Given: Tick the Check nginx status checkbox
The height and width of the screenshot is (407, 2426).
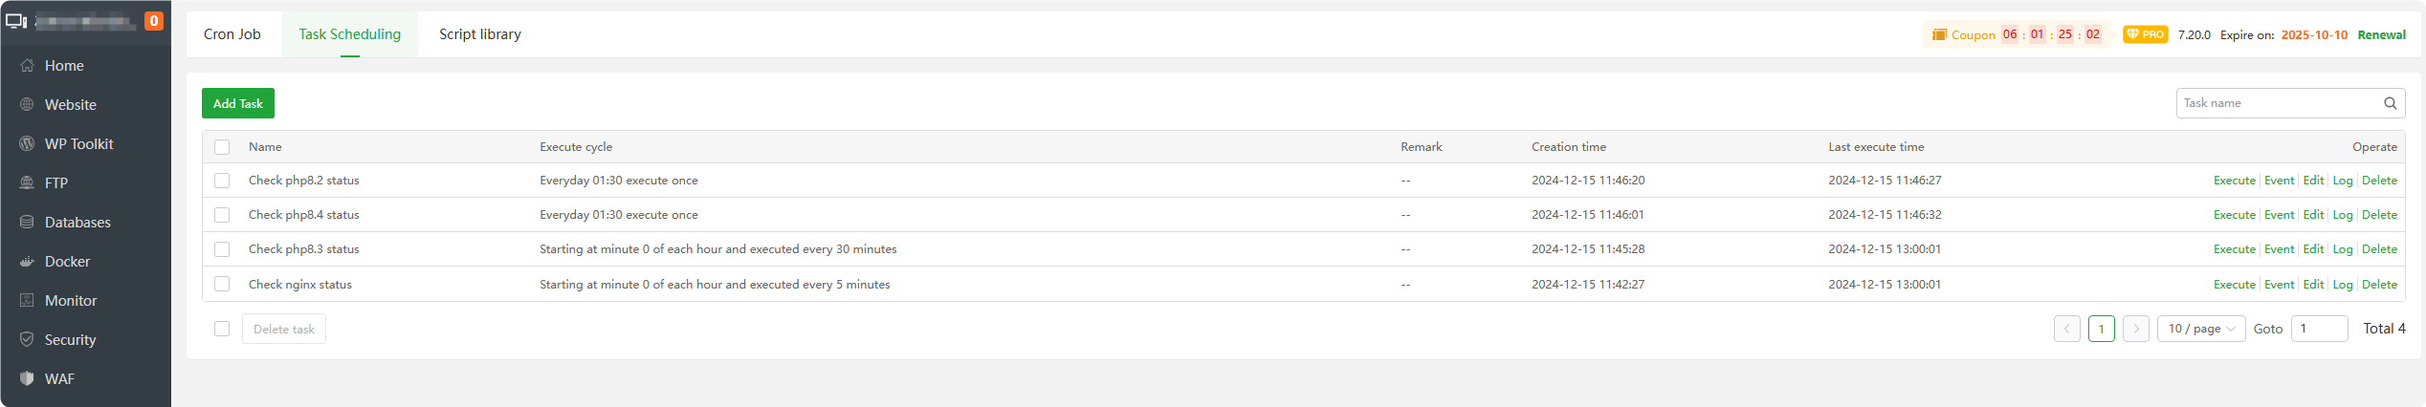Looking at the screenshot, I should pos(222,285).
